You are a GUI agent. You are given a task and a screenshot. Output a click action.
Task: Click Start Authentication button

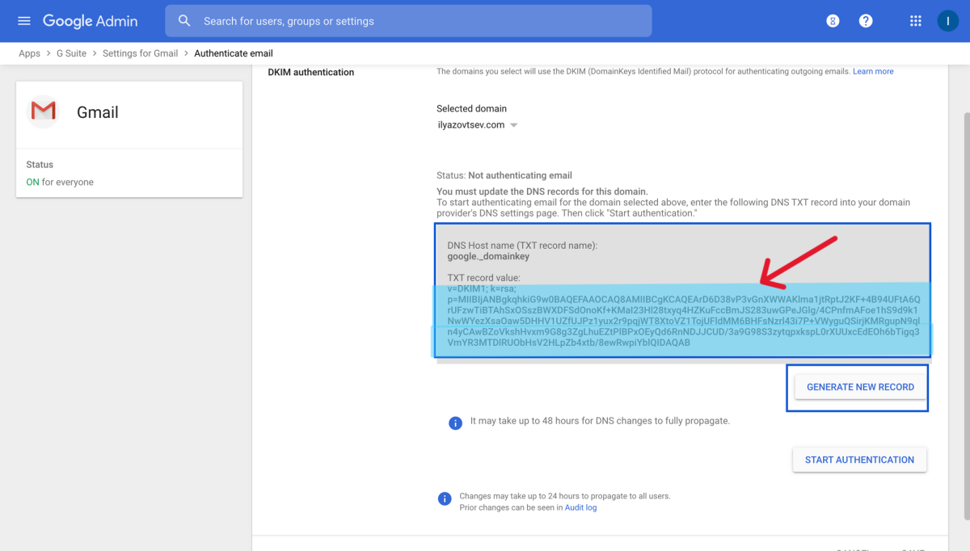pyautogui.click(x=859, y=460)
